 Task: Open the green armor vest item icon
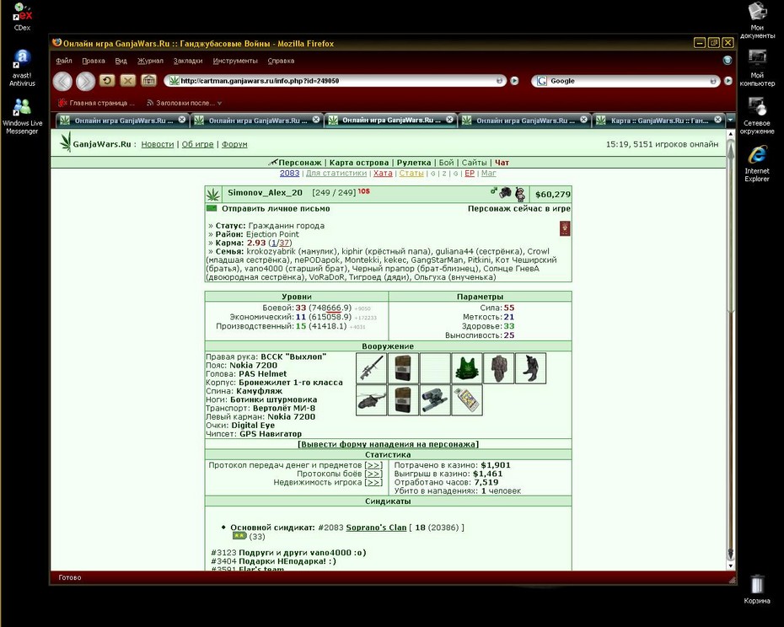pyautogui.click(x=467, y=368)
